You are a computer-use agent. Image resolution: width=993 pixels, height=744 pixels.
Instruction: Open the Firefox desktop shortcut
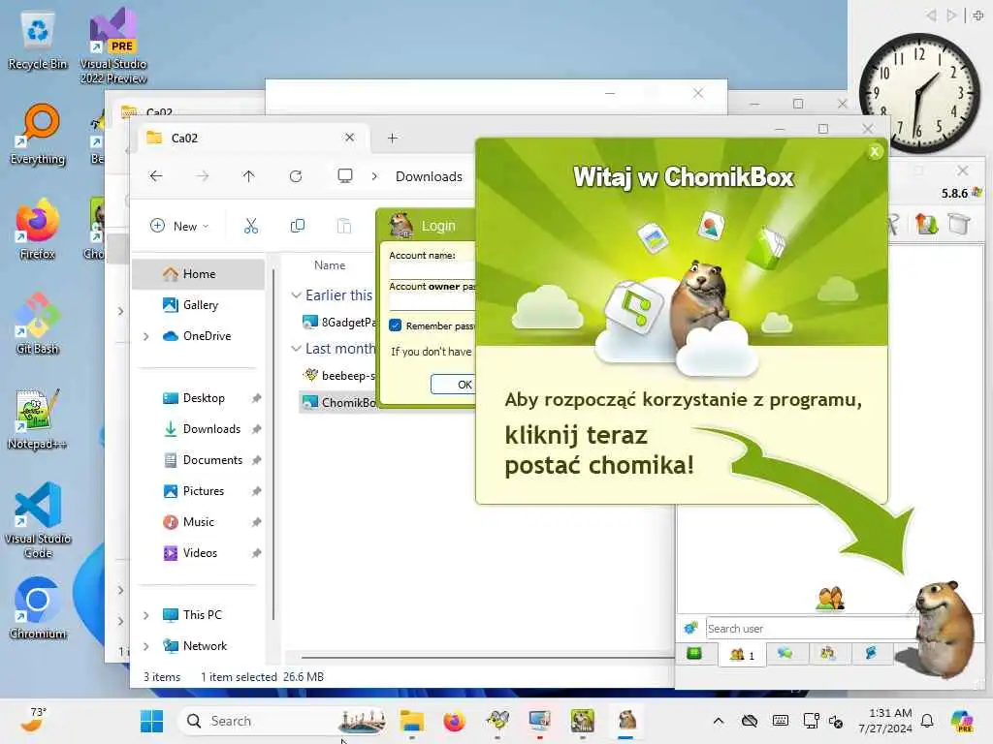tap(38, 230)
